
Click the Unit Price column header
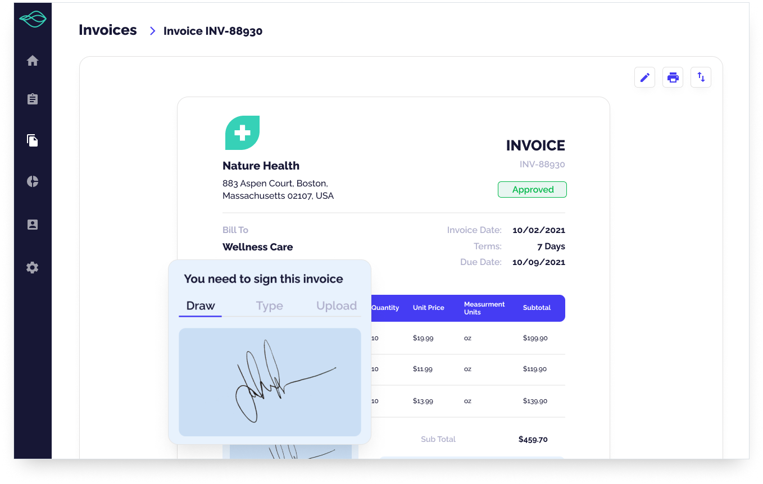point(428,308)
